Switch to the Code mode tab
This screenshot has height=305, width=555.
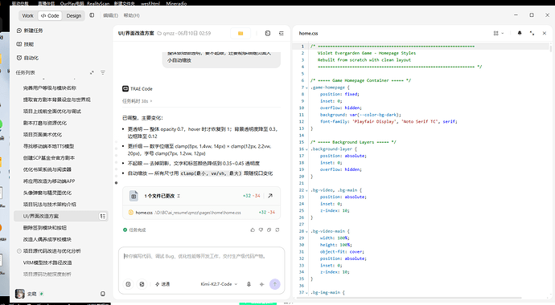click(x=50, y=15)
